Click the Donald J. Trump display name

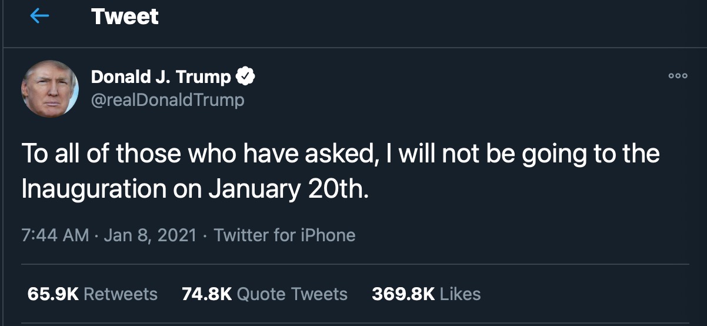point(161,76)
